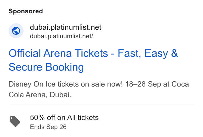Click the horizontal divider above the promotion
This screenshot has width=203, height=137.
pos(101,106)
